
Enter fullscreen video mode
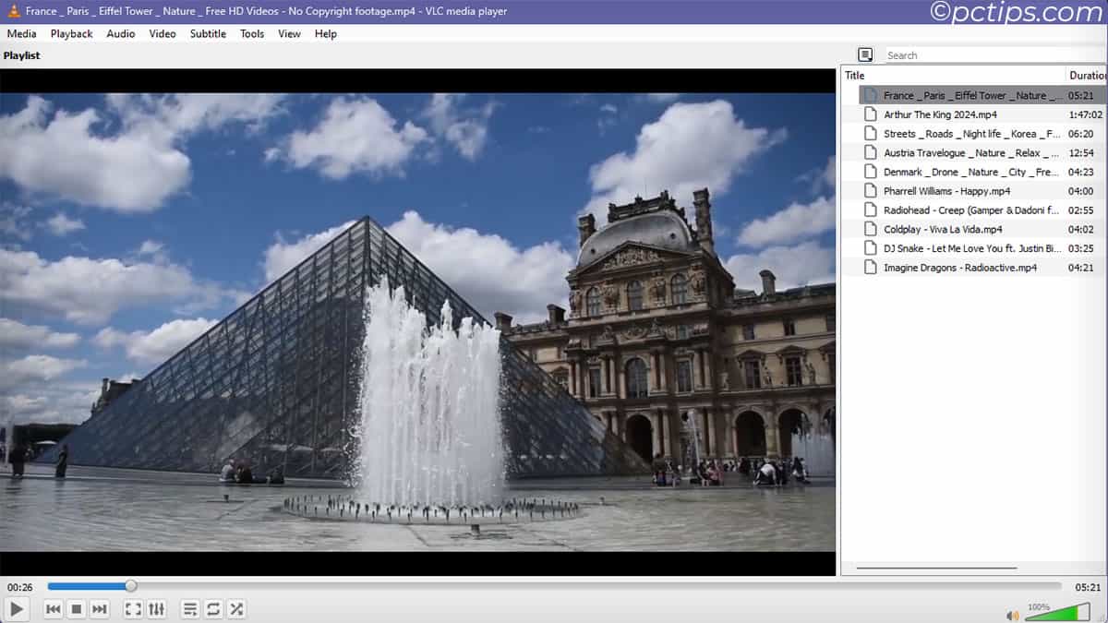(x=132, y=609)
